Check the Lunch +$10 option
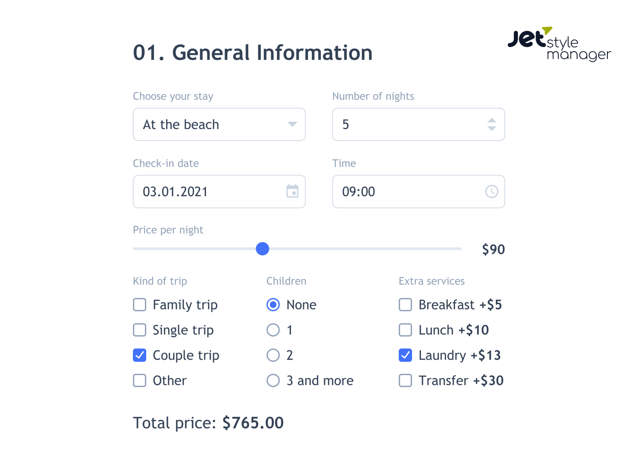 (x=405, y=330)
